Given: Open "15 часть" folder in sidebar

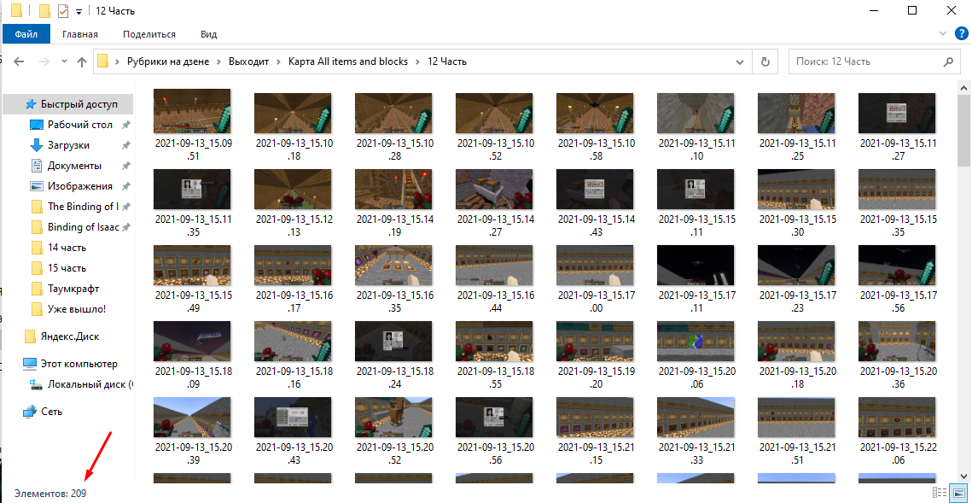Looking at the screenshot, I should point(67,268).
